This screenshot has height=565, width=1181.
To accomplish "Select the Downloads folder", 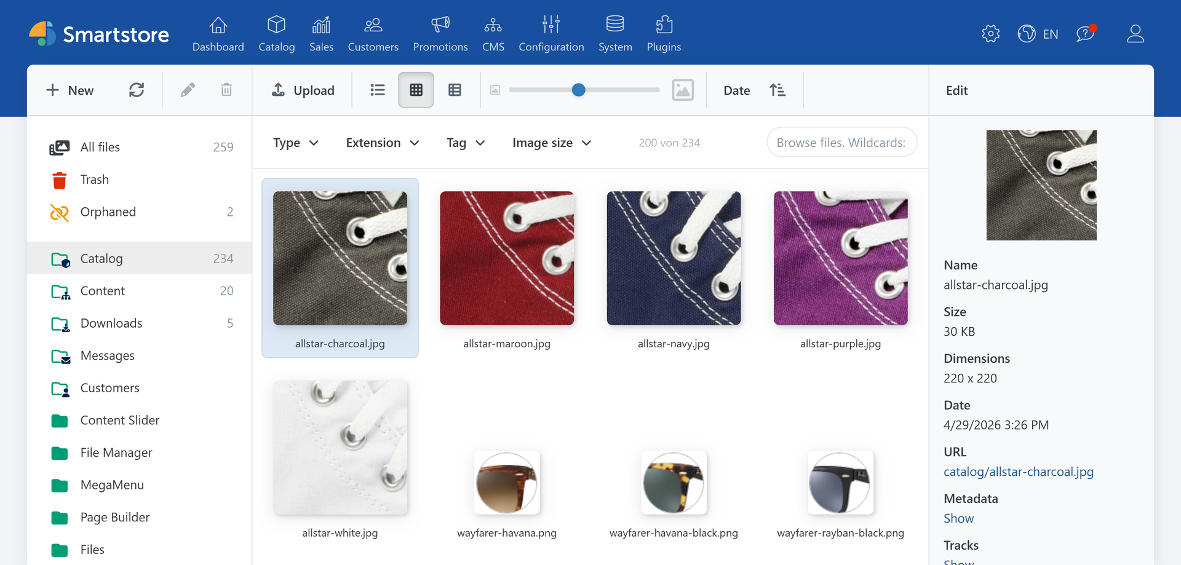I will click(140, 323).
